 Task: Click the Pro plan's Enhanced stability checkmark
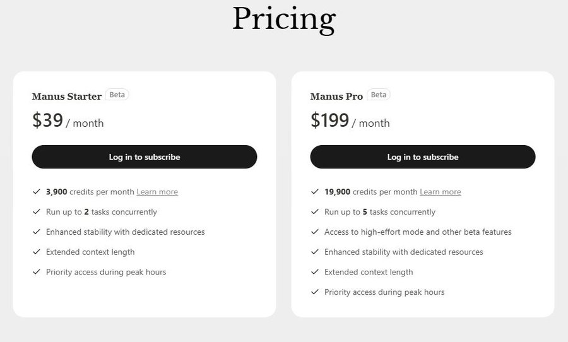tap(314, 252)
